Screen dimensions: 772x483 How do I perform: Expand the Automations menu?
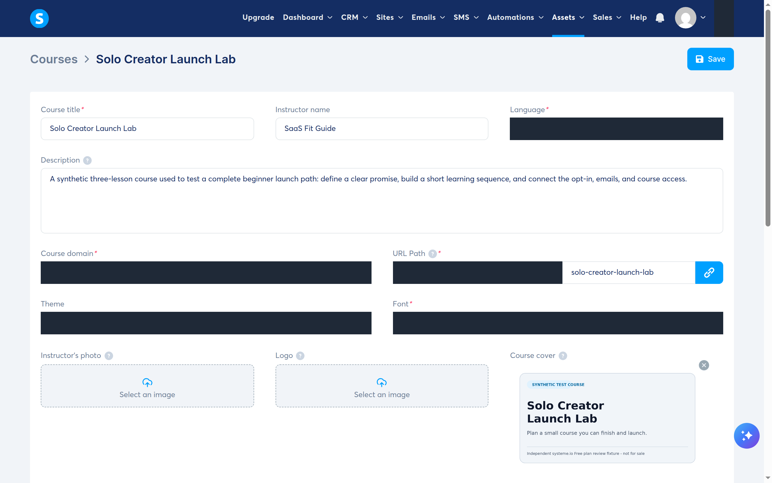tap(515, 17)
